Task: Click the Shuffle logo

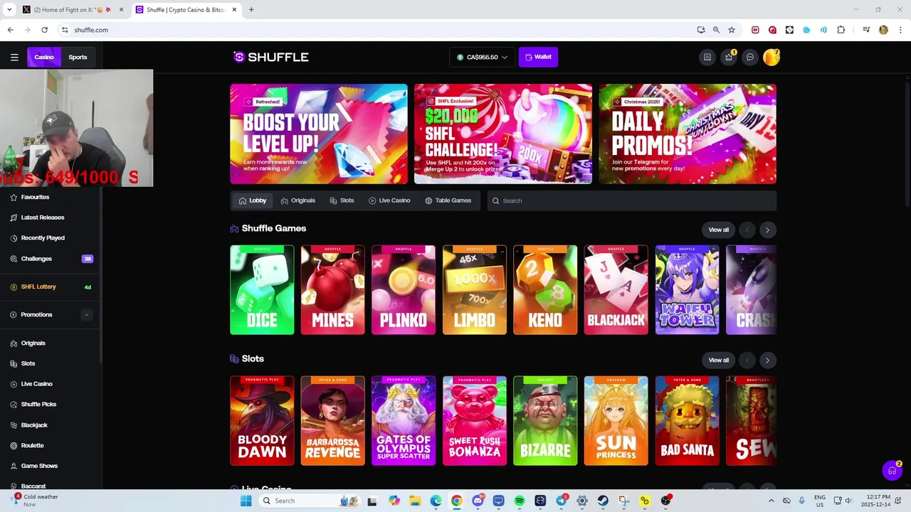Action: coord(270,57)
